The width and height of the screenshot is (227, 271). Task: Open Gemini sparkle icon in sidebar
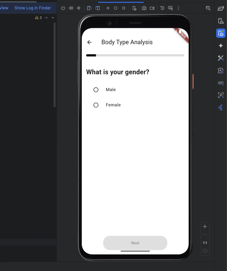click(221, 46)
